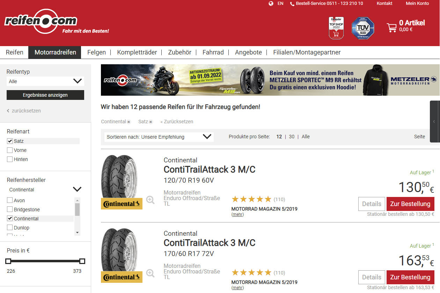
Task: Open the Kontakt link
Action: pyautogui.click(x=384, y=3)
